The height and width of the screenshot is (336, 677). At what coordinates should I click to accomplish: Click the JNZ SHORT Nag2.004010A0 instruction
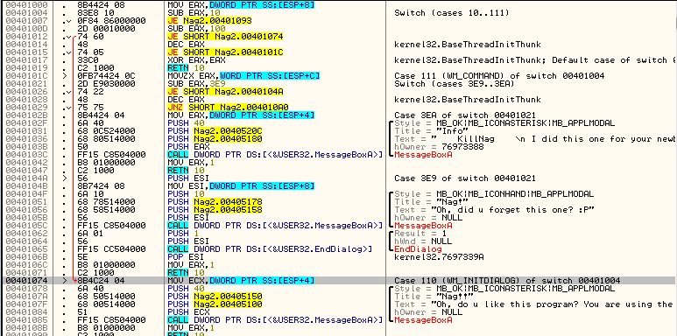click(x=229, y=108)
